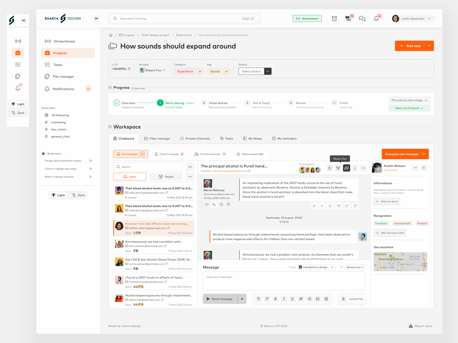Image resolution: width=458 pixels, height=343 pixels.
Task: Open the Select status dropdown
Action: point(255,71)
